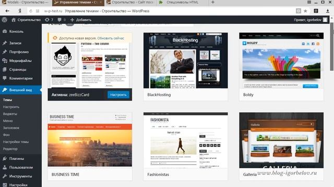The width and height of the screenshot is (334, 187).
Task: Click the Boldy theme name label
Action: 248,95
